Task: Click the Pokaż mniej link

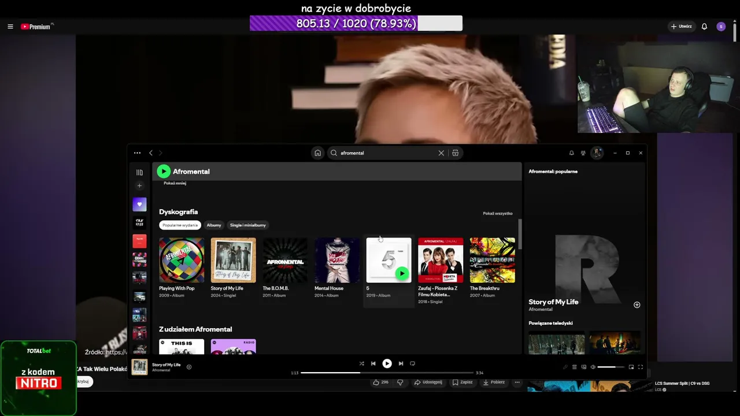Action: 175,183
